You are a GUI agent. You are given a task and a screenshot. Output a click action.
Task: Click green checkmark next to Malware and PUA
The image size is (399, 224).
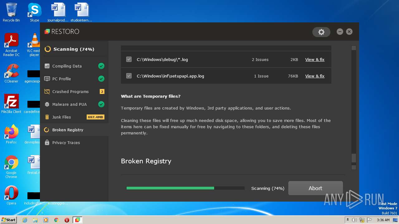[101, 104]
